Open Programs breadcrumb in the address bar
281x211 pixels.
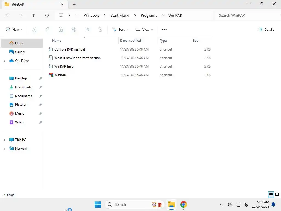[x=149, y=15]
